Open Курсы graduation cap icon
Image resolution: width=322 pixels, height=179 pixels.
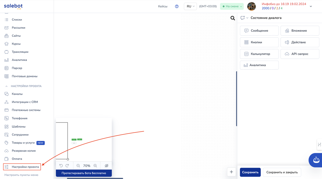pyautogui.click(x=6, y=44)
